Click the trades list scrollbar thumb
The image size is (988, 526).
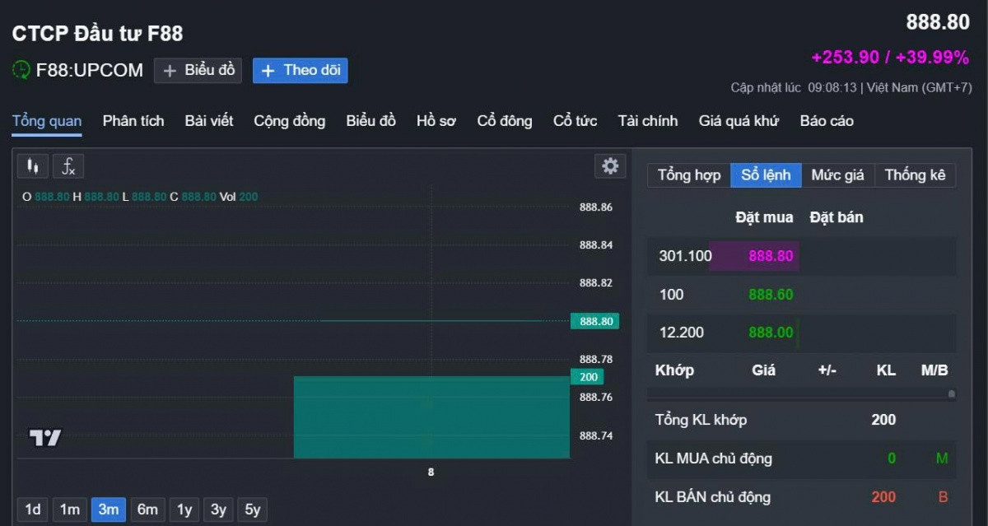952,394
